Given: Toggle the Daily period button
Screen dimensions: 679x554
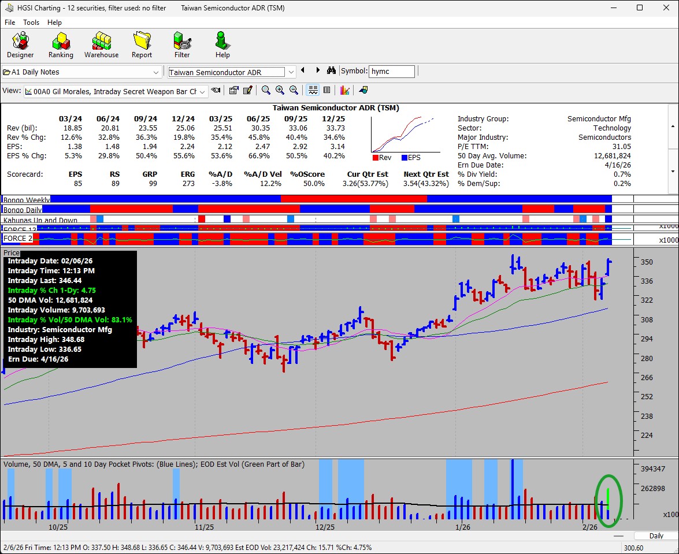Looking at the screenshot, I should (656, 536).
